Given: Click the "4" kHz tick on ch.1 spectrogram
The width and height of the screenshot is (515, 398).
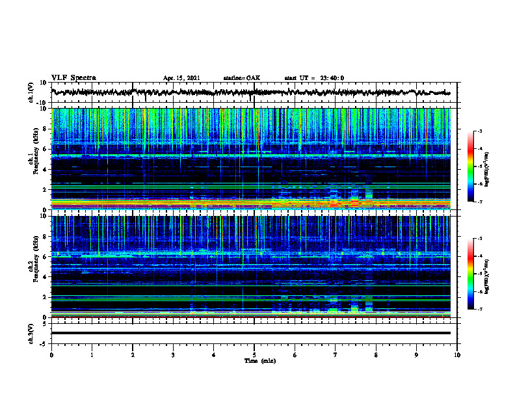Looking at the screenshot, I should click(x=46, y=170).
